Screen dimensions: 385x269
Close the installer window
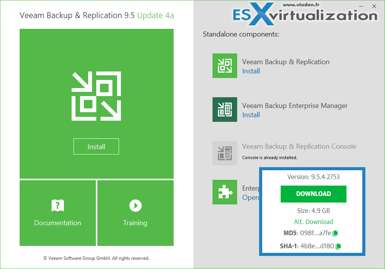pyautogui.click(x=374, y=7)
